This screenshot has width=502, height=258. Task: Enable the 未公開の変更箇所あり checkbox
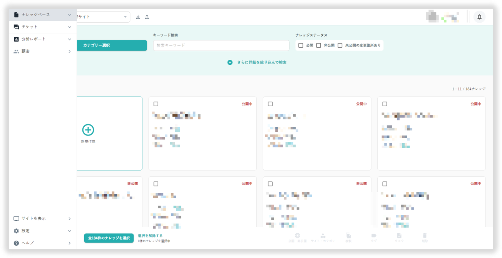click(340, 45)
